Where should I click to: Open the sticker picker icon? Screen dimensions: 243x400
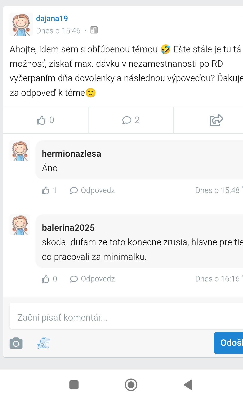point(43,343)
